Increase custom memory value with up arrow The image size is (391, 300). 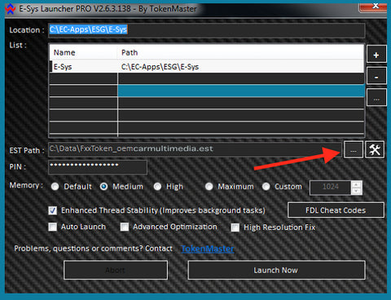click(x=356, y=184)
